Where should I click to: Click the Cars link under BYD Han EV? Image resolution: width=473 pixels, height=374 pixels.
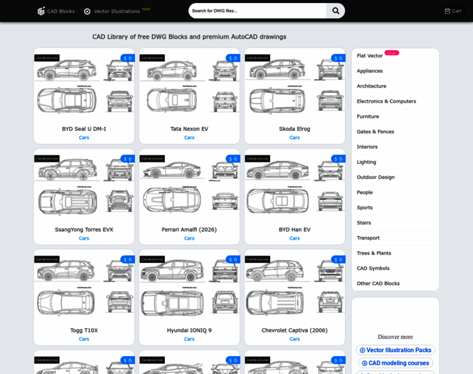pyautogui.click(x=294, y=238)
